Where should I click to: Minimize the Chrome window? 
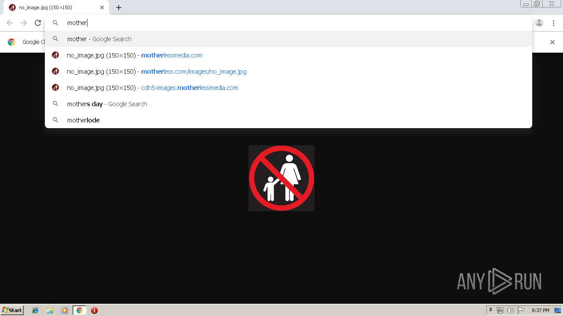pos(526,4)
